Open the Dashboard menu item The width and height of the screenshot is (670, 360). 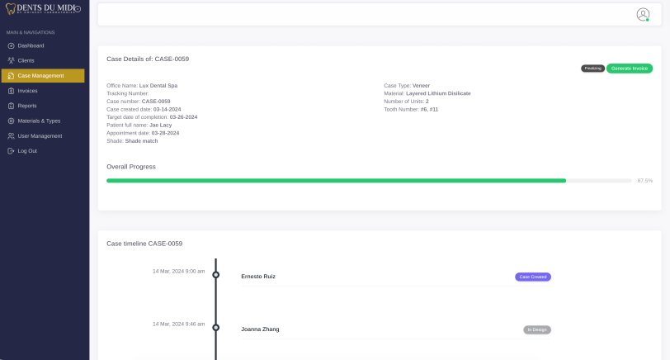click(43, 45)
